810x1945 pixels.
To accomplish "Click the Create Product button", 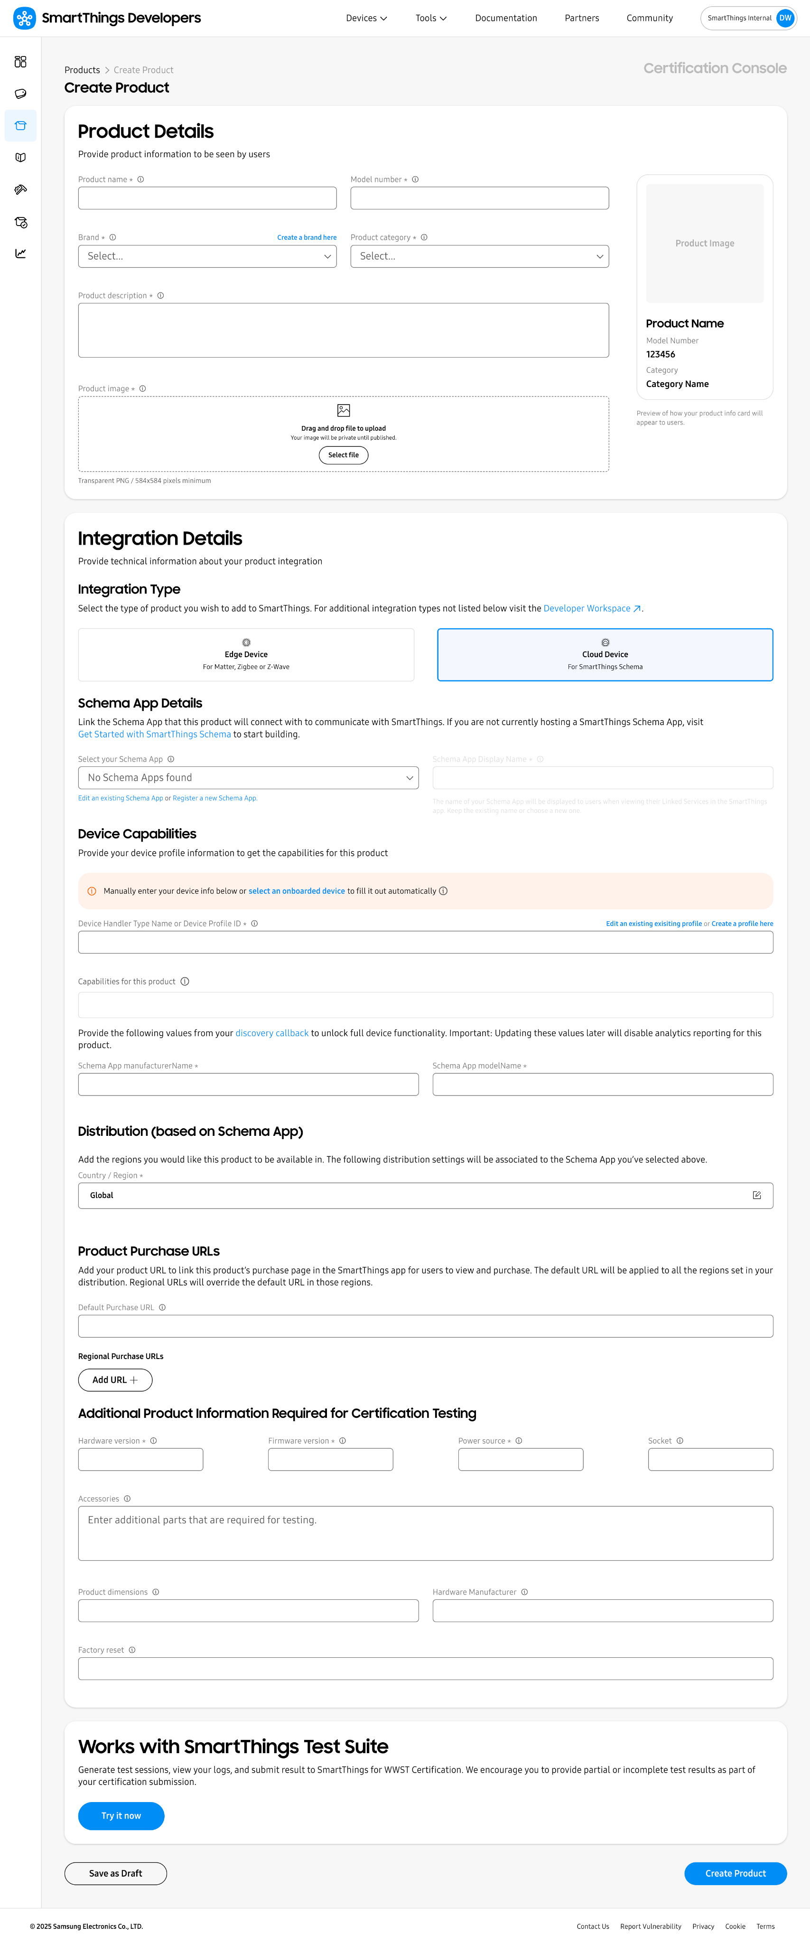I will pyautogui.click(x=735, y=1873).
